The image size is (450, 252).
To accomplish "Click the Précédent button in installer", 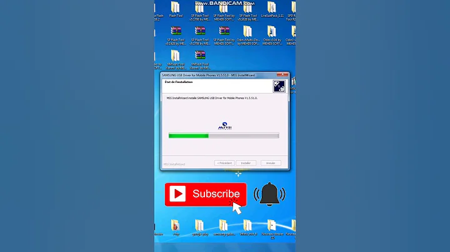I will click(x=224, y=163).
